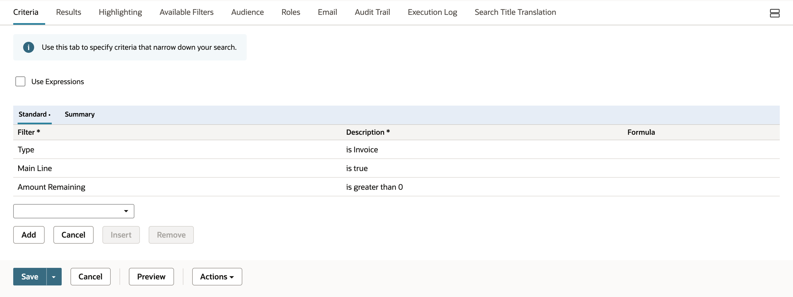Click the 'is greater than 0' description
The width and height of the screenshot is (793, 297).
click(x=374, y=187)
